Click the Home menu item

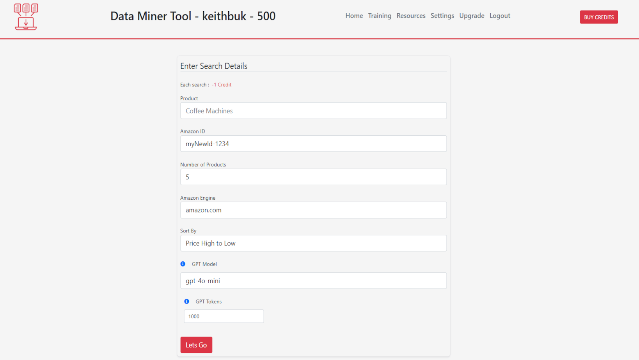click(353, 16)
